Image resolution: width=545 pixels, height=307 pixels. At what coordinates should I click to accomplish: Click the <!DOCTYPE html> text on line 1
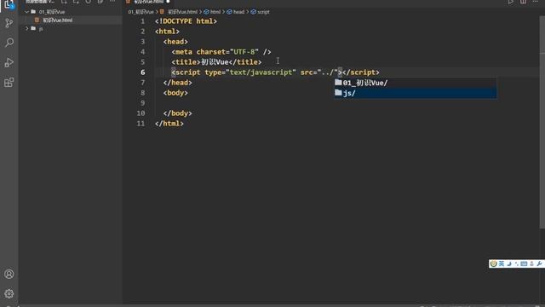tap(186, 21)
